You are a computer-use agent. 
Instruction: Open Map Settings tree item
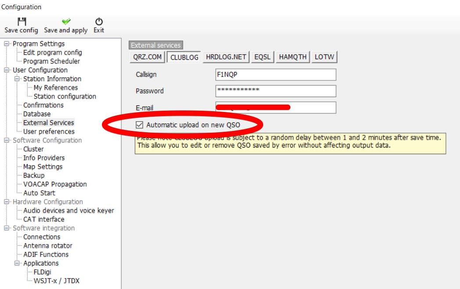tap(43, 166)
